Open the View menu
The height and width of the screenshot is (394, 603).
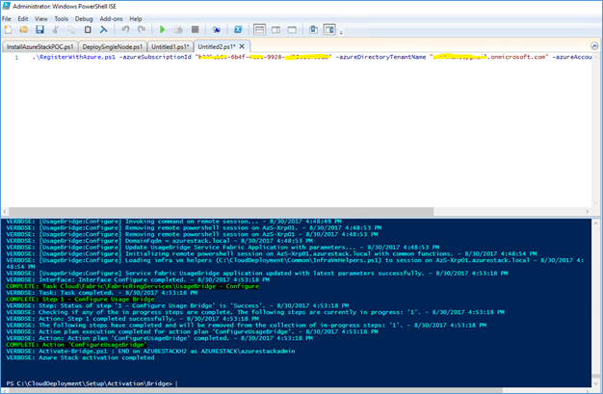[x=41, y=19]
